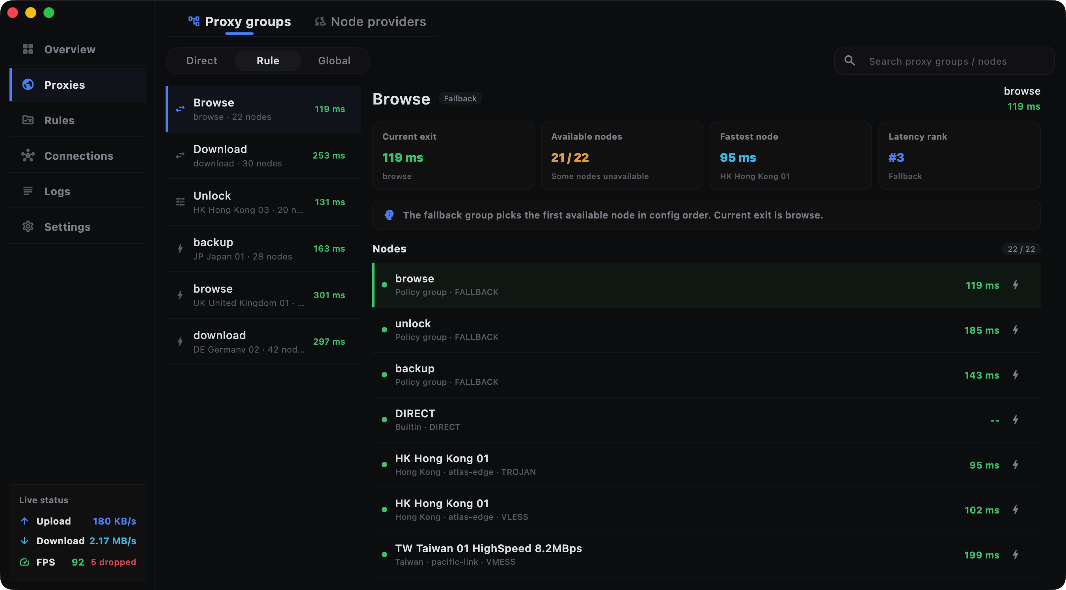Click the swap icon beside Download group
Screen dimensions: 1066x590
tap(180, 155)
